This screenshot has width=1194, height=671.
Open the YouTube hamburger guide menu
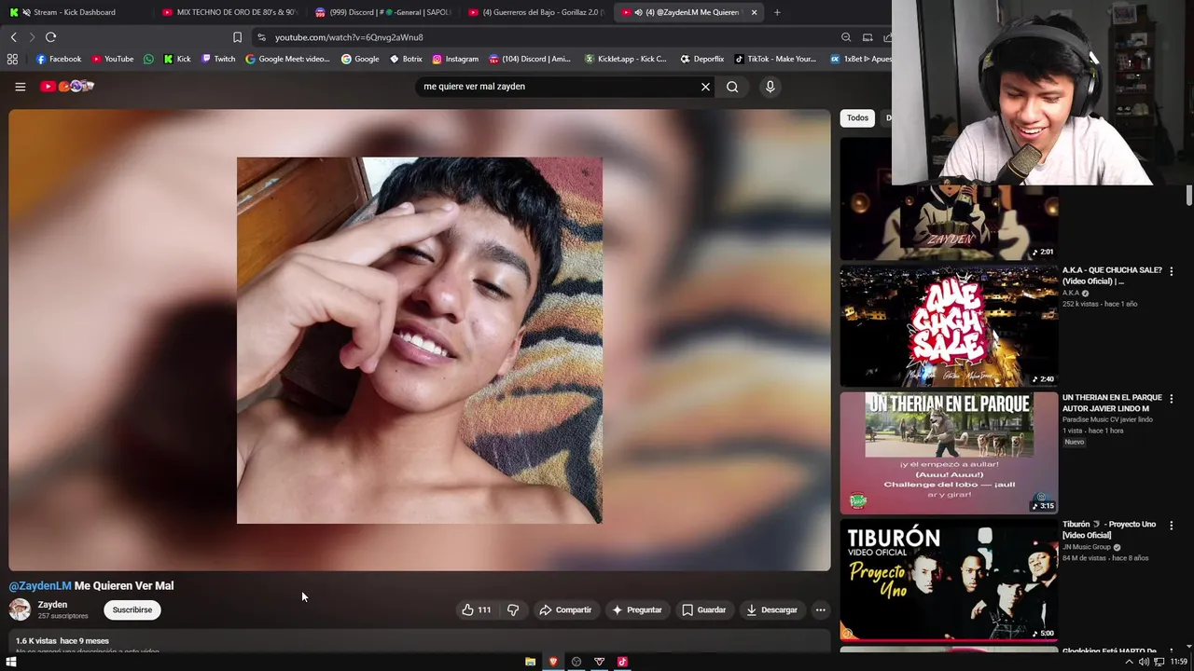[20, 87]
